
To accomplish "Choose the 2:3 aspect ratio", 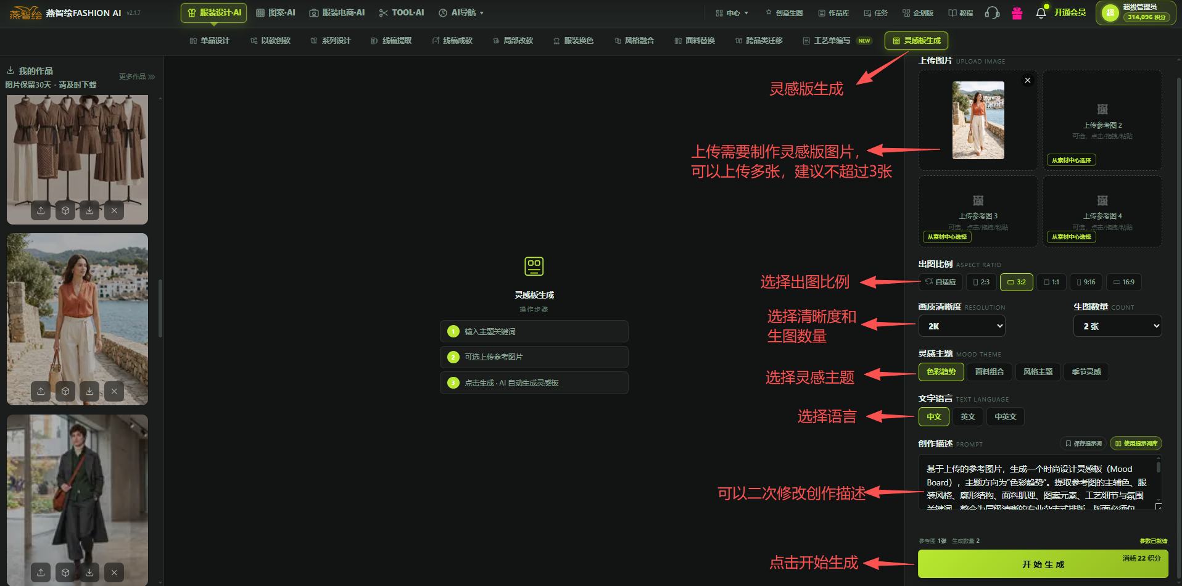I will pos(981,282).
